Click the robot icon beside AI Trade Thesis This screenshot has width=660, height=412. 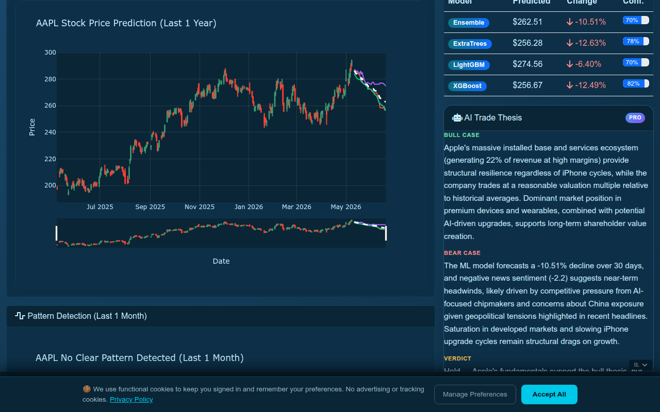[457, 118]
